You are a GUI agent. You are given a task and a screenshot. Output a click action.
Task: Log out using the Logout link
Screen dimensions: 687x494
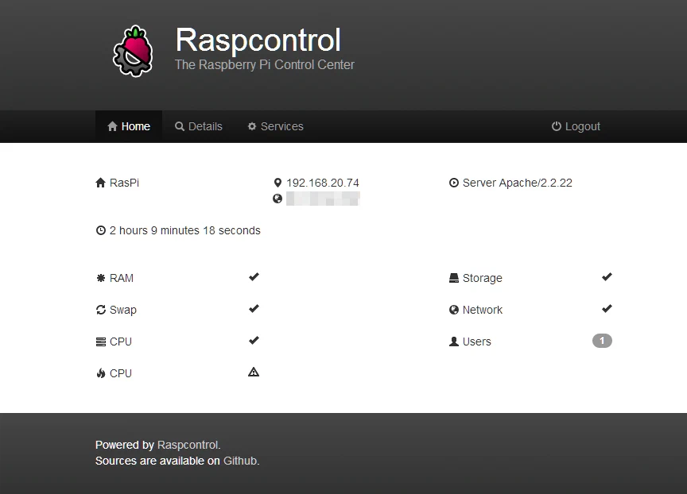[576, 126]
